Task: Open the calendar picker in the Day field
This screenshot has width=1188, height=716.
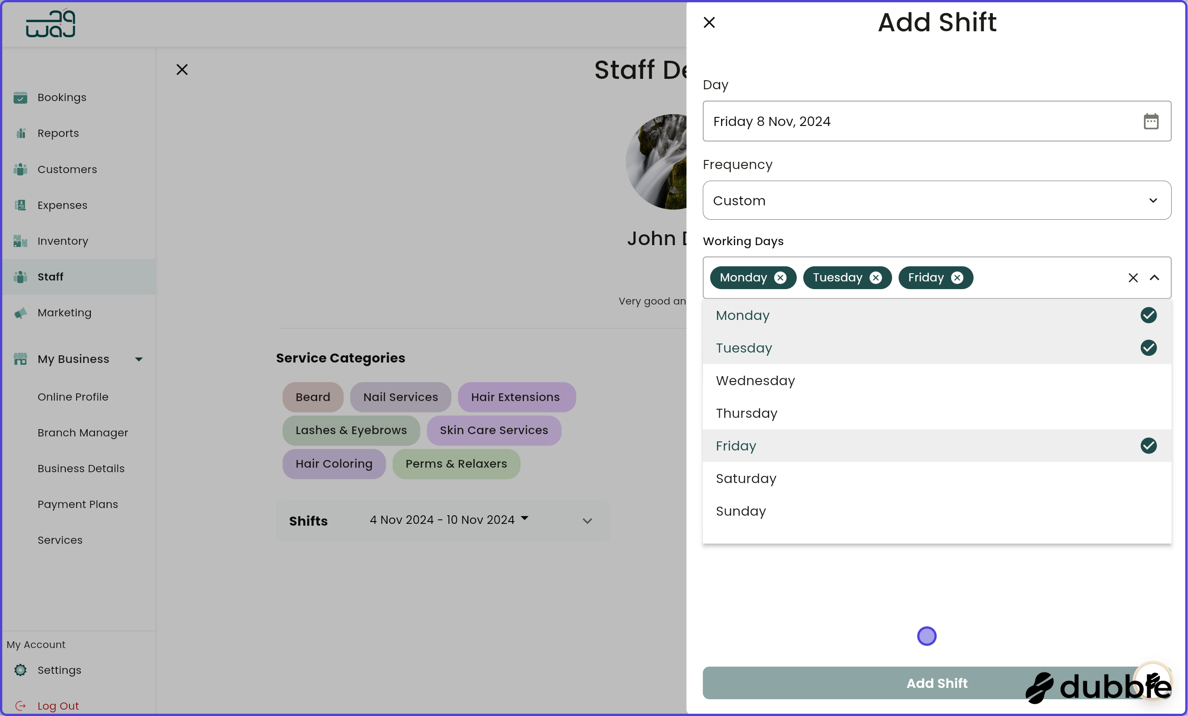Action: (1151, 121)
